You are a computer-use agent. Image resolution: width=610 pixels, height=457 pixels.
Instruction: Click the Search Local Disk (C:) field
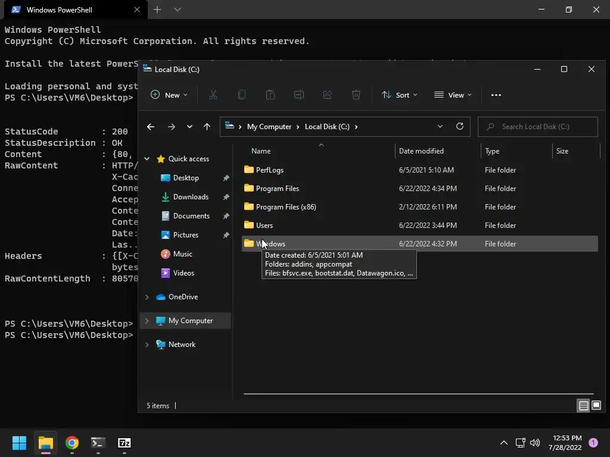[538, 127]
